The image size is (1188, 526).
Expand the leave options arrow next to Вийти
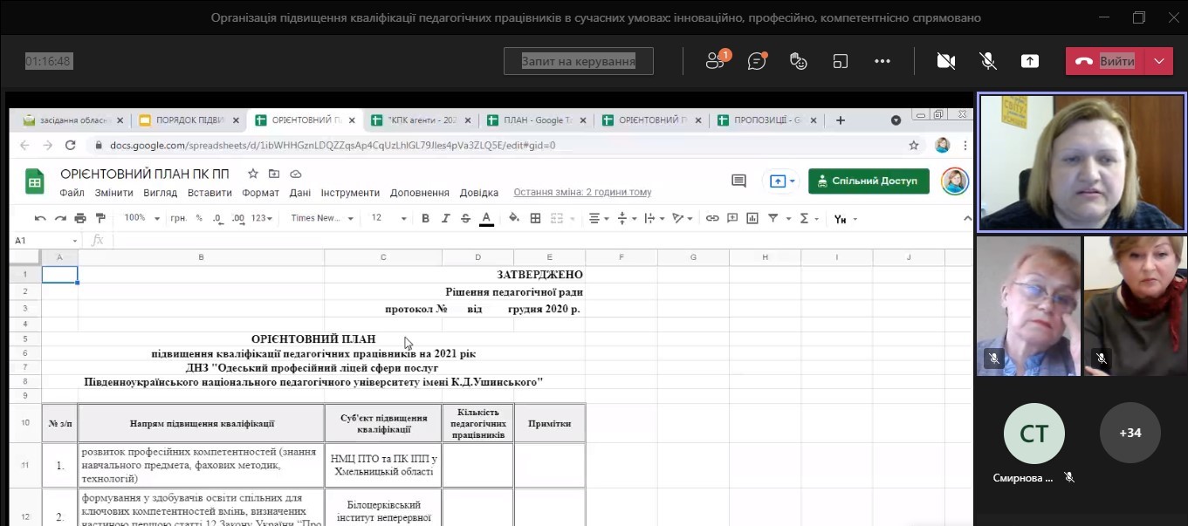tap(1158, 61)
